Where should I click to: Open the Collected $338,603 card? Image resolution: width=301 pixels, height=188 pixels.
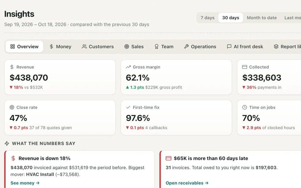269,77
